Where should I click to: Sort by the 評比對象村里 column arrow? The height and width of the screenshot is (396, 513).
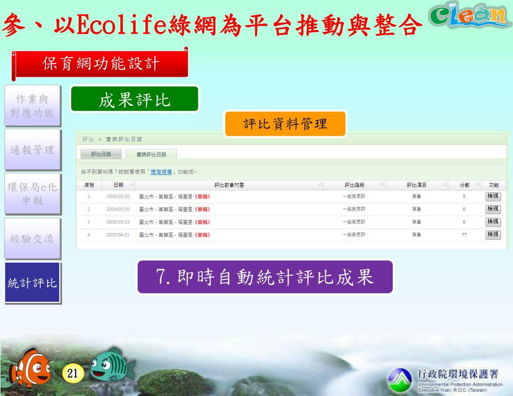[x=320, y=185]
